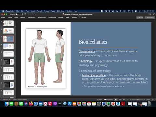The image size is (156, 117).
Task: Open the Tools menu in menu bar
Action: pos(53,11)
